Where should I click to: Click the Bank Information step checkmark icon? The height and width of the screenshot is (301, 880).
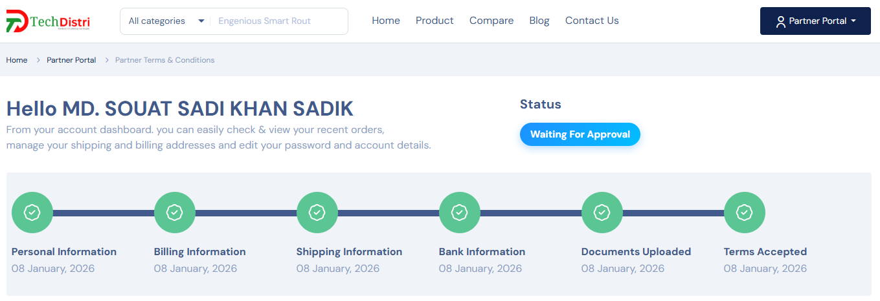click(x=460, y=212)
